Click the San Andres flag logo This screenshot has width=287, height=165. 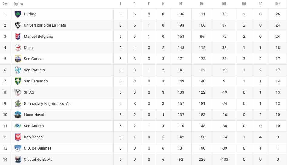tap(18, 126)
